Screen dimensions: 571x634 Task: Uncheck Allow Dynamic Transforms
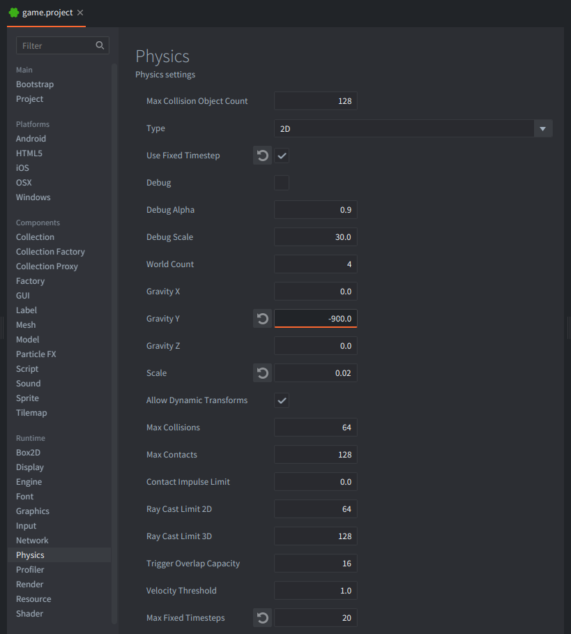click(282, 400)
